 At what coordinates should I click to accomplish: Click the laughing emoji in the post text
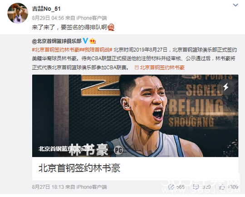click(111, 27)
